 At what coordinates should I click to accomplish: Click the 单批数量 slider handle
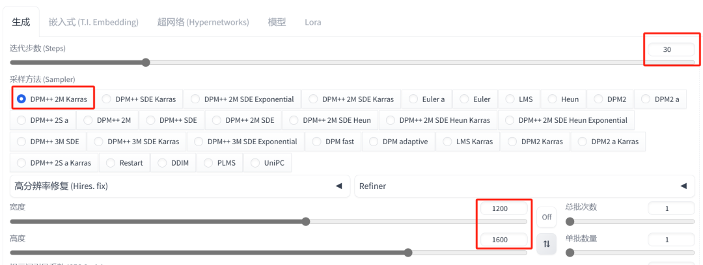pos(570,253)
